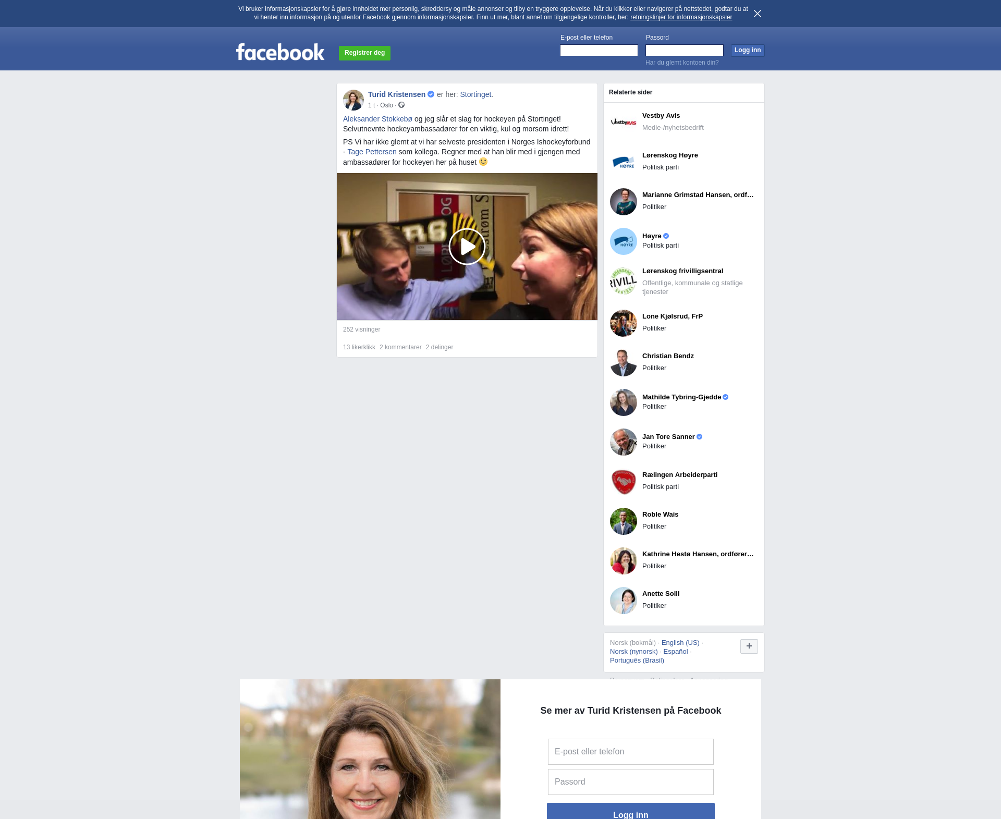
Task: Open Christian Bendz page name
Action: point(668,356)
